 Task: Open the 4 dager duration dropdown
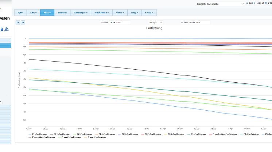tap(156, 22)
